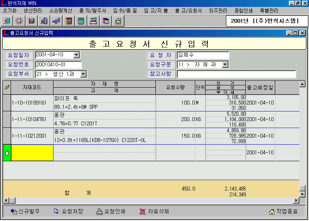Viewport: 309px width, 221px height.
Task: Click the yellow empty 자재코드 cell
Action: click(32, 153)
